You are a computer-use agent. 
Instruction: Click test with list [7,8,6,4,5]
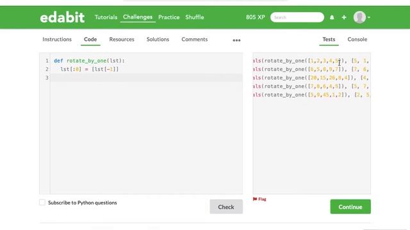[311, 86]
